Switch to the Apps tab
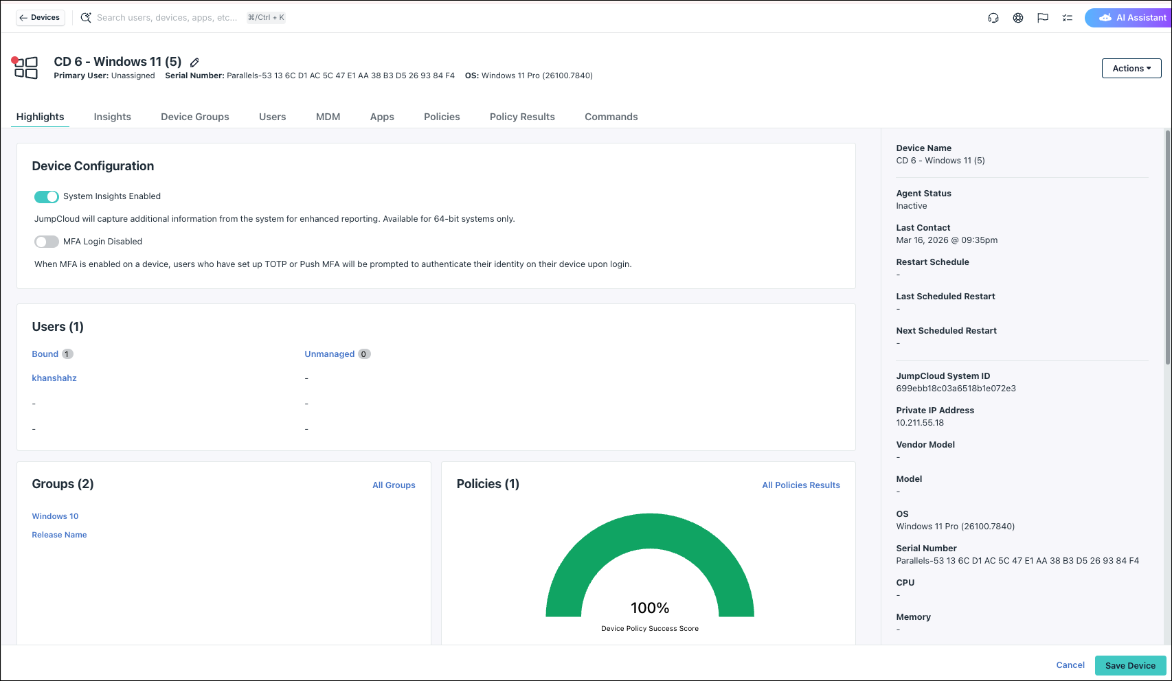Image resolution: width=1172 pixels, height=681 pixels. 382,117
